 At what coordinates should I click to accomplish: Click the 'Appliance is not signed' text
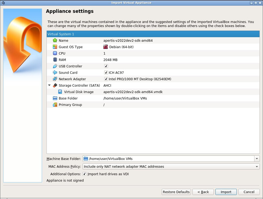65,180
